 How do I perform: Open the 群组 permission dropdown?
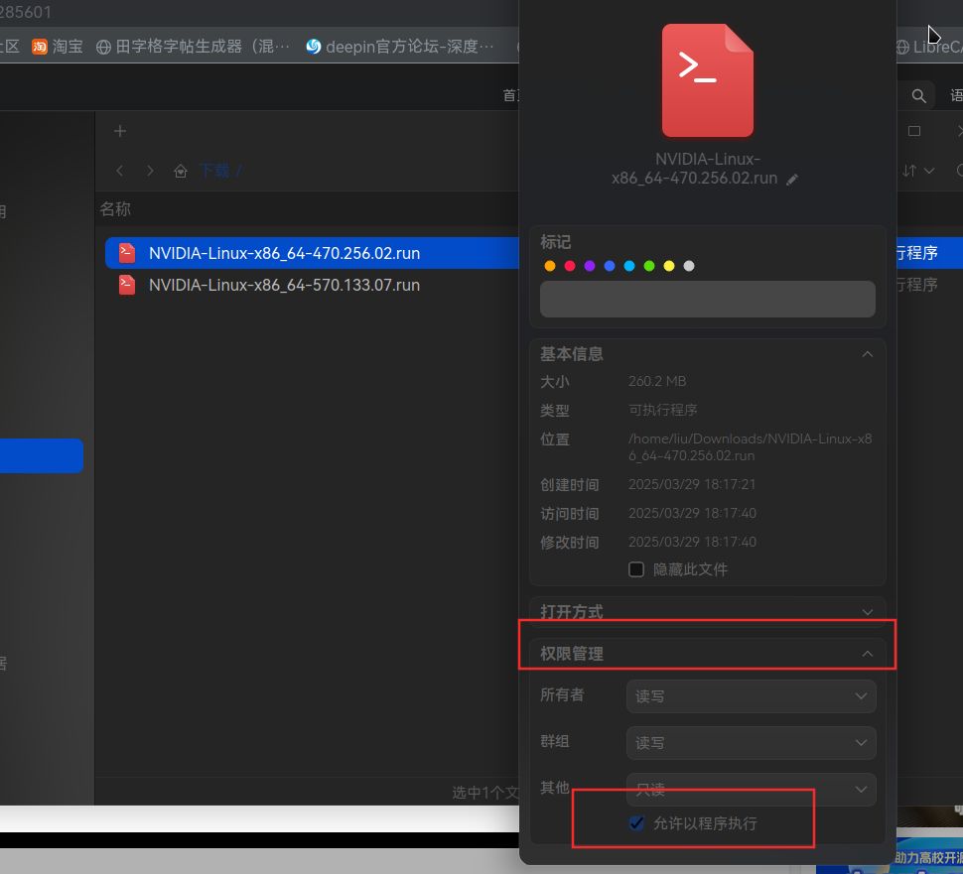752,743
